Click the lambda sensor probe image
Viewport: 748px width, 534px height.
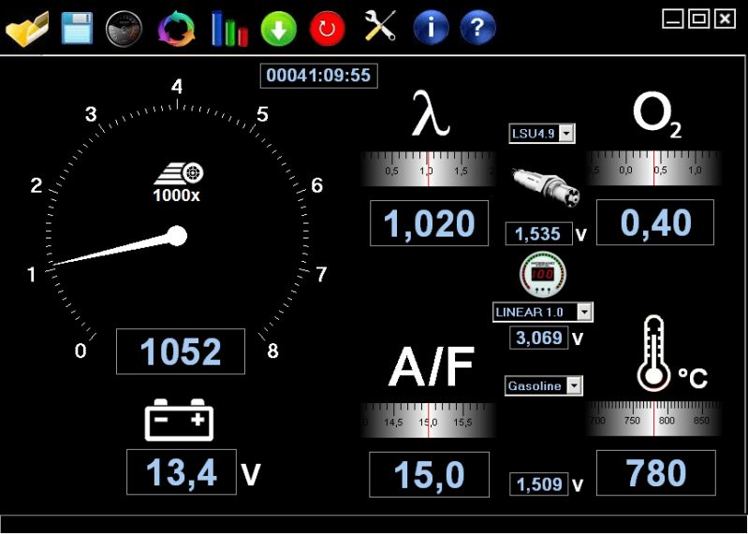click(546, 187)
